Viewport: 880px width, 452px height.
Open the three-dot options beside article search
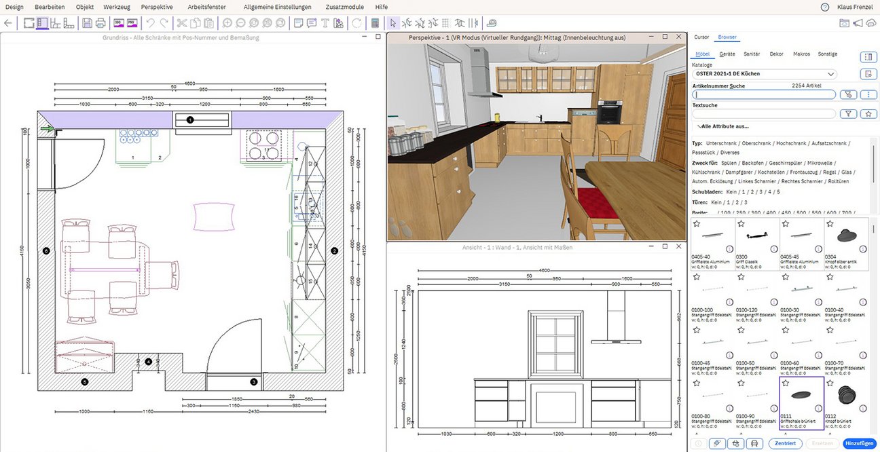[x=867, y=95]
